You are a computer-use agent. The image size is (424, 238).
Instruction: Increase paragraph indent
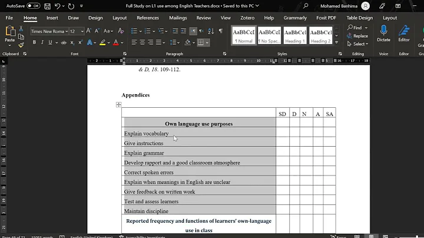click(184, 31)
